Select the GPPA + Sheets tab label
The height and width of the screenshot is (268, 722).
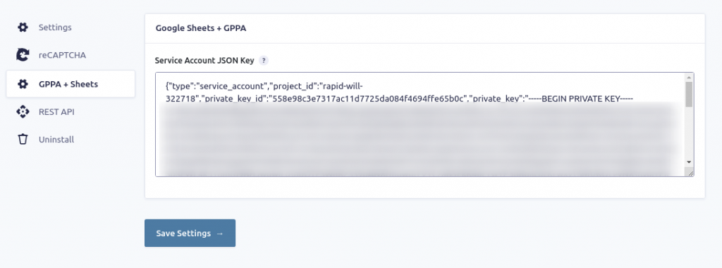pos(68,84)
